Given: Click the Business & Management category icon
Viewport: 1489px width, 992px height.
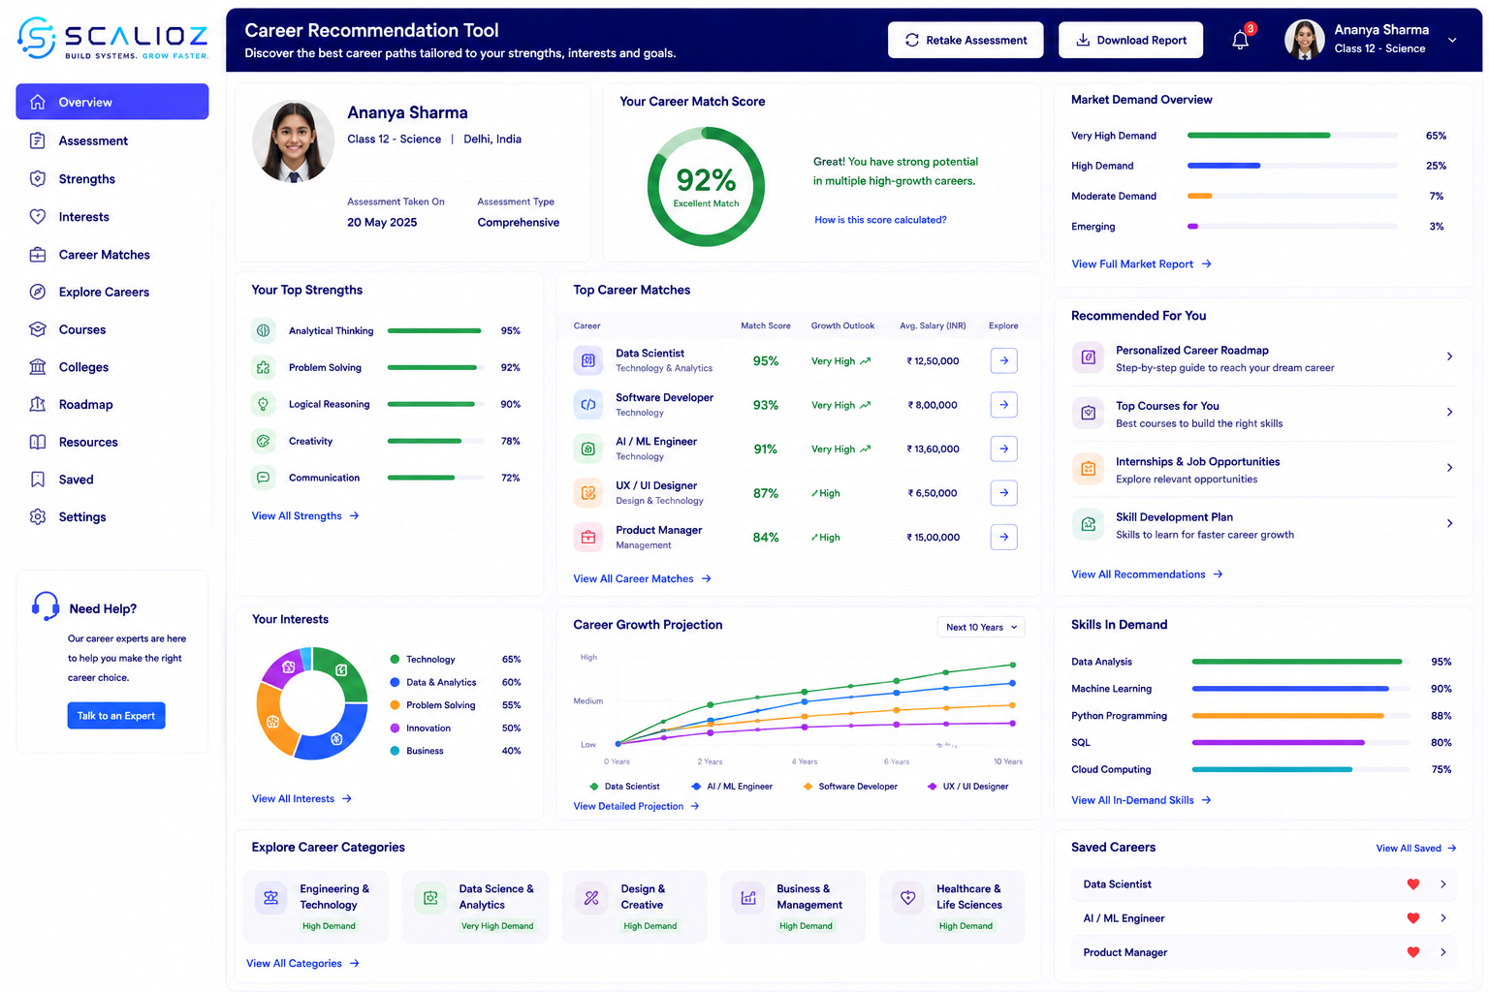Looking at the screenshot, I should [748, 898].
